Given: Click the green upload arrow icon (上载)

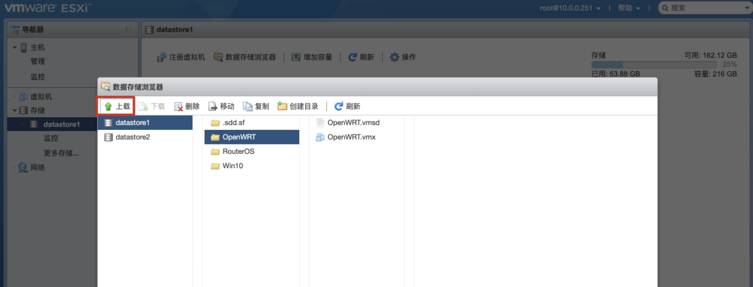Looking at the screenshot, I should pos(109,106).
